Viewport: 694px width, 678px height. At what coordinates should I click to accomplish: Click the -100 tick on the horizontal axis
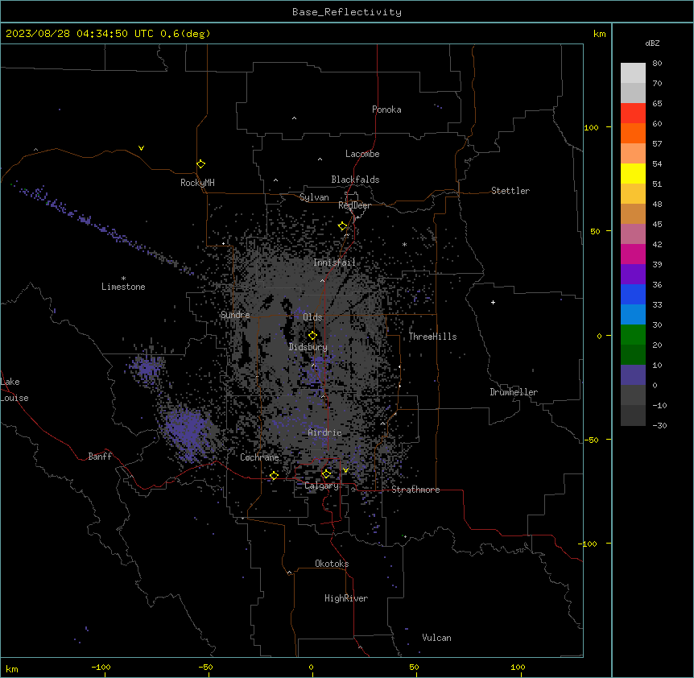pos(101,667)
